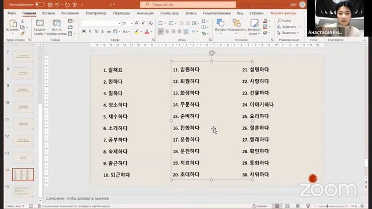Switch to reading view icon
Viewport: 372px width, 209px height.
(x=298, y=206)
